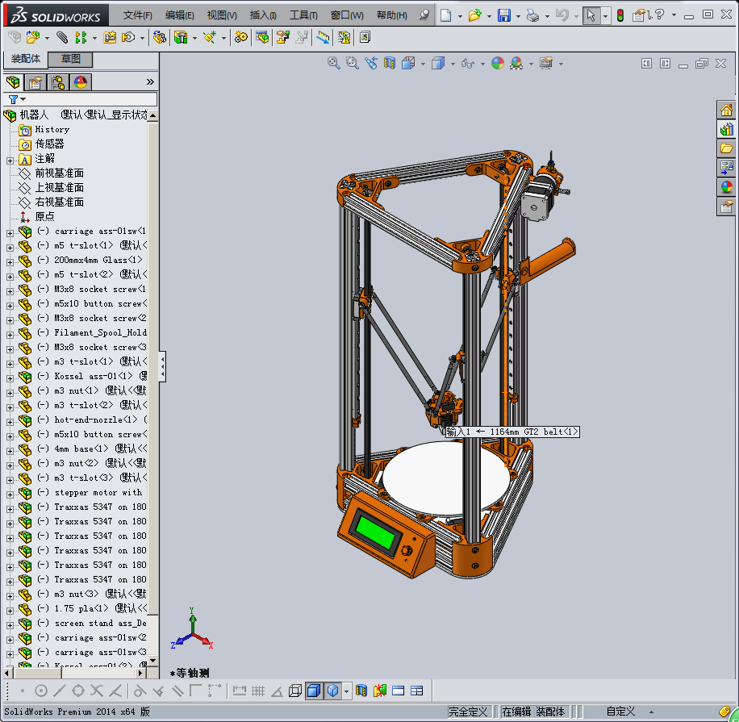Click the Print icon

532,15
